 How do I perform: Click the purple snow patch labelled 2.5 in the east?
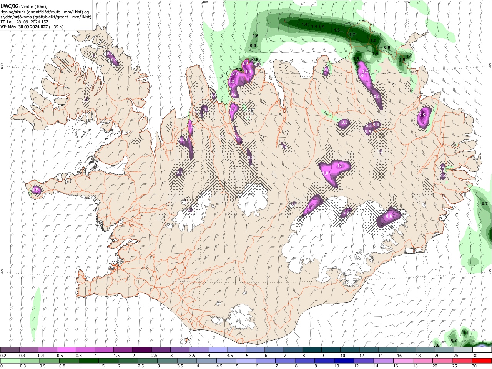pos(424,117)
